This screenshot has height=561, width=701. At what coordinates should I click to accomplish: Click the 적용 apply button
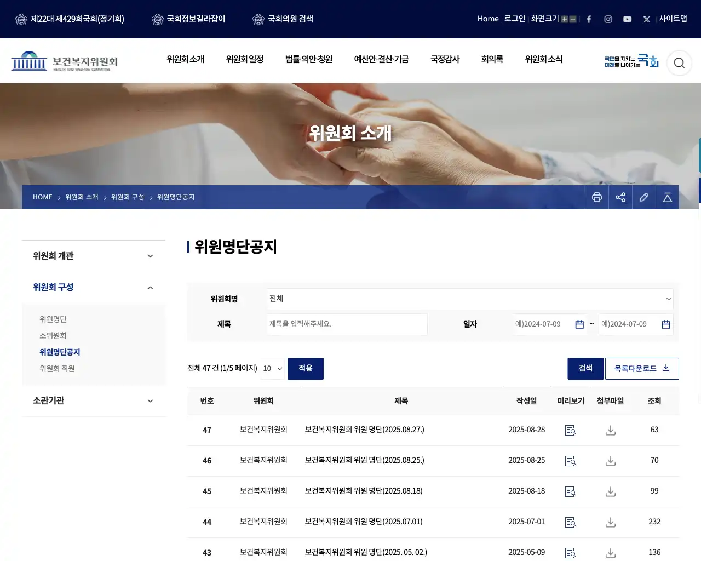point(306,369)
